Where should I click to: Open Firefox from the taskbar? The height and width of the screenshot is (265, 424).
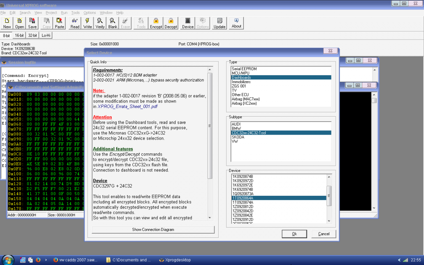click(38, 260)
